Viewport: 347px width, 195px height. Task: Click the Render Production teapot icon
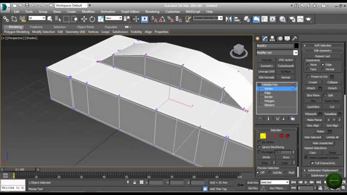click(x=308, y=19)
